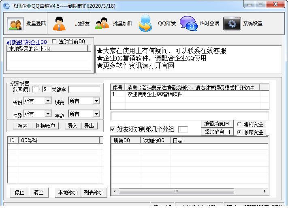Open the 系统设置 tab
Viewport: 288px width, 215px height.
click(x=253, y=24)
